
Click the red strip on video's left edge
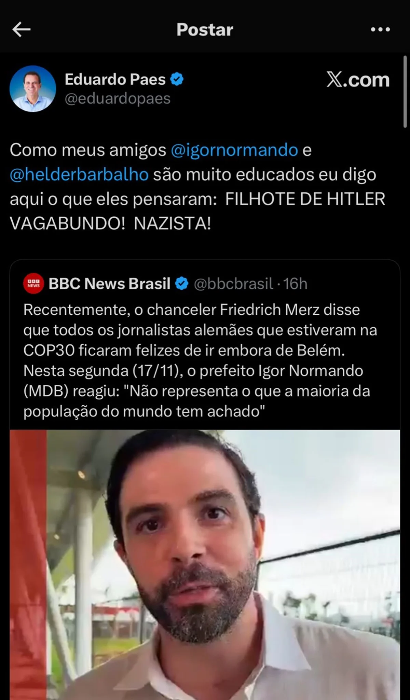pyautogui.click(x=28, y=565)
